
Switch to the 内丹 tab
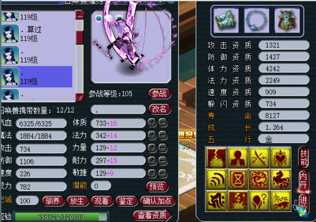[304, 180]
